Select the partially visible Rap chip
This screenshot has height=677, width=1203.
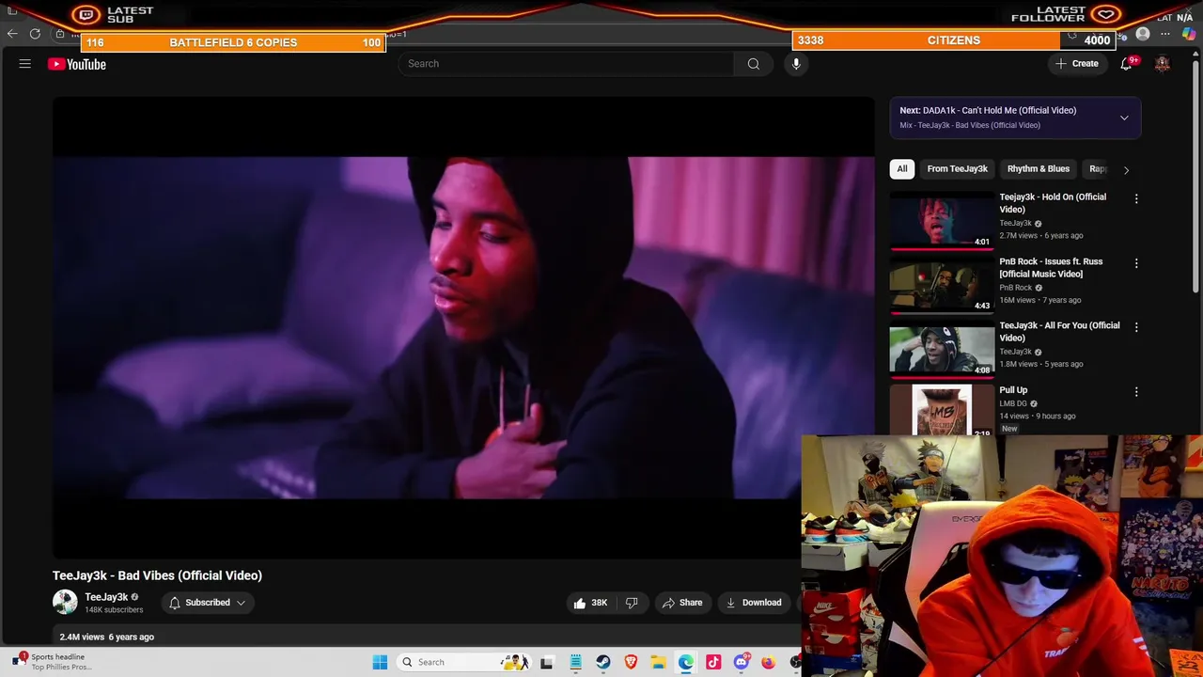tap(1097, 169)
